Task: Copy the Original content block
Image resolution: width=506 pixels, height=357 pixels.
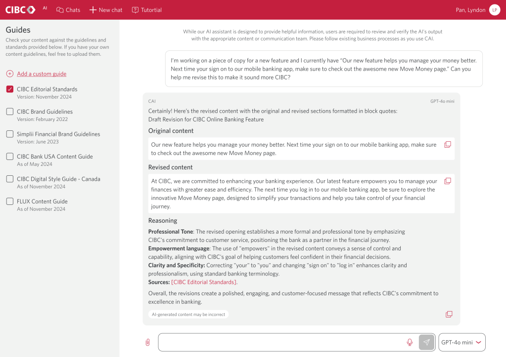Action: (448, 145)
